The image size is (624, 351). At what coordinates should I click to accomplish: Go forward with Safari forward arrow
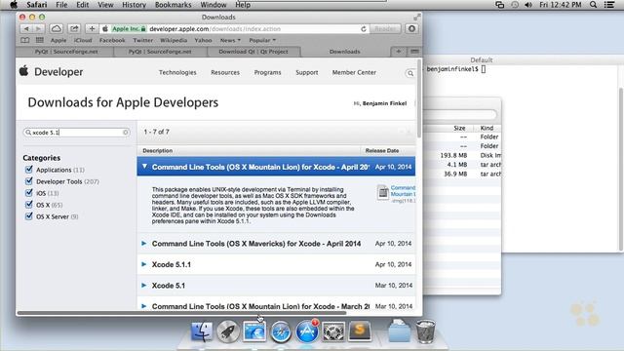(x=38, y=28)
